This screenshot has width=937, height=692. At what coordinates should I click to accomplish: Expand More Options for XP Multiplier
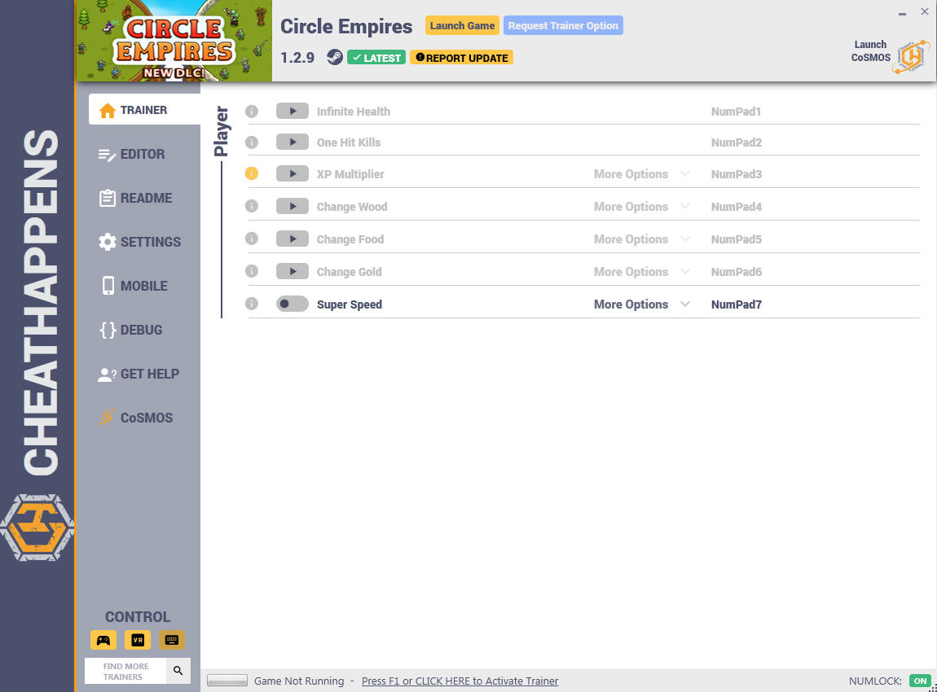642,173
